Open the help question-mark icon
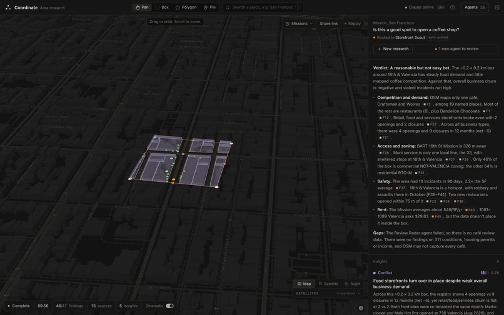The image size is (504, 315). coord(452,7)
